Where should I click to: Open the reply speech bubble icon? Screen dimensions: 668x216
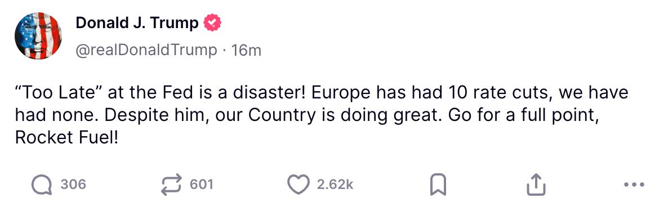tap(42, 185)
